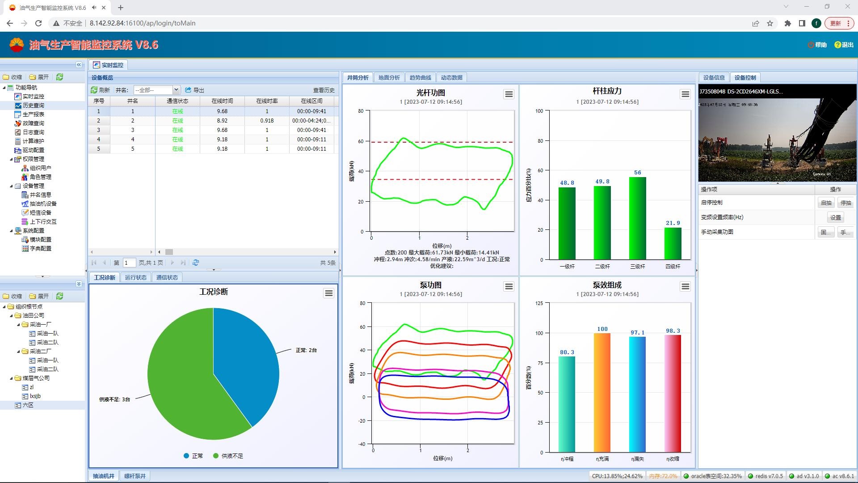
Task: Click the 查看历史 link
Action: click(324, 90)
